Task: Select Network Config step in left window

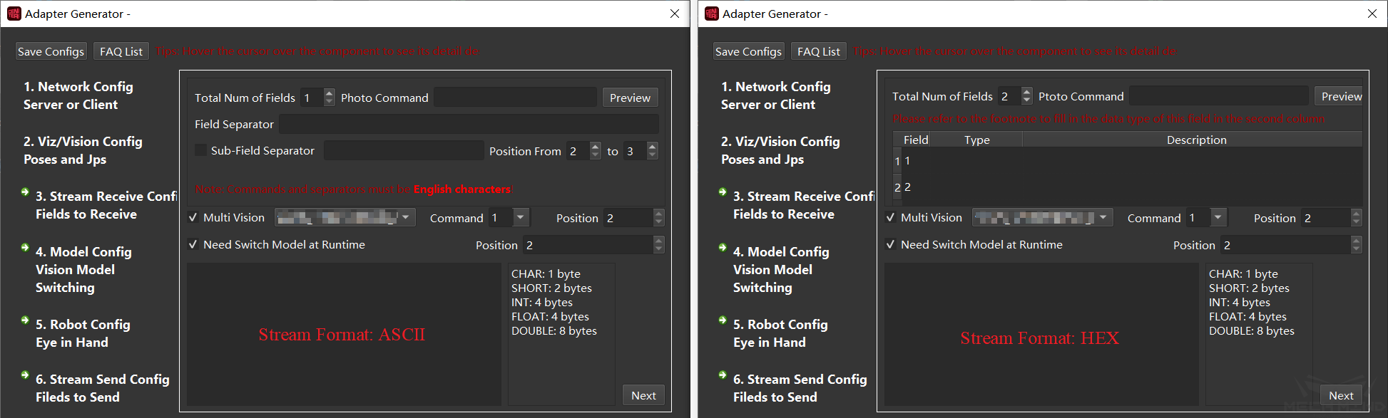Action: 78,95
